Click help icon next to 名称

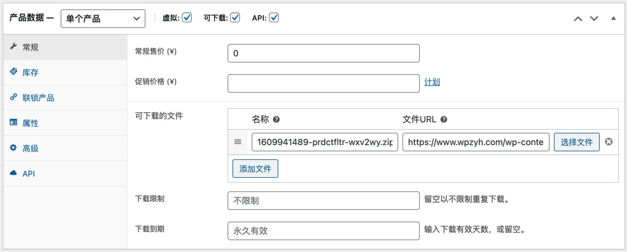[x=276, y=119]
